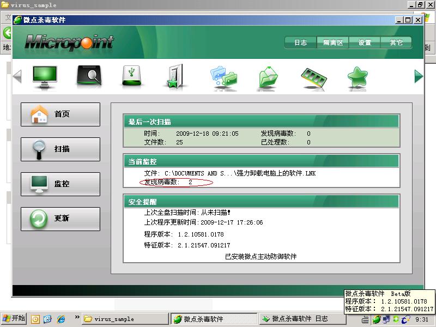Click the network computers tray icon

pos(386,319)
